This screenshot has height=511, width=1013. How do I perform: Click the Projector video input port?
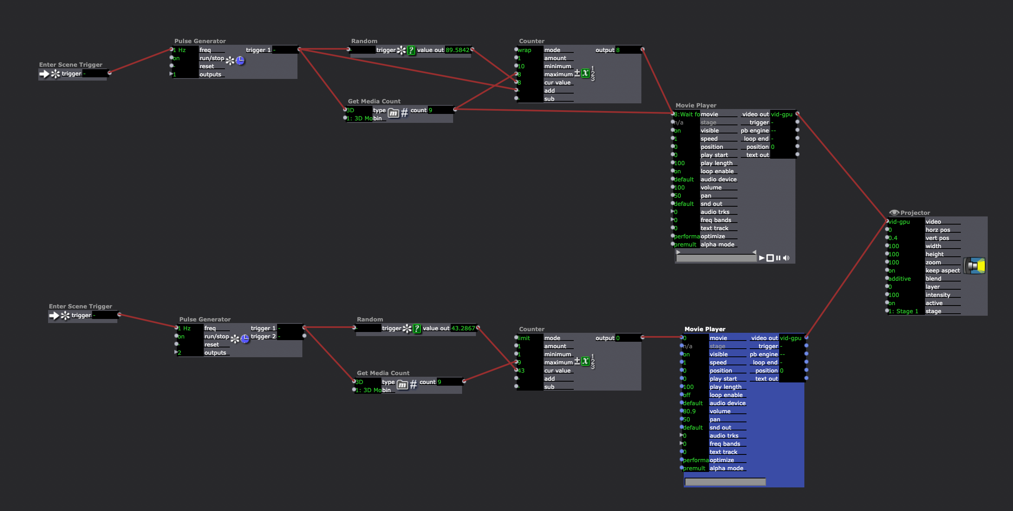[x=887, y=221]
